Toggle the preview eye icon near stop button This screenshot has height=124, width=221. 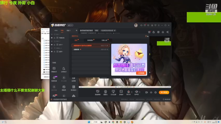click(151, 92)
